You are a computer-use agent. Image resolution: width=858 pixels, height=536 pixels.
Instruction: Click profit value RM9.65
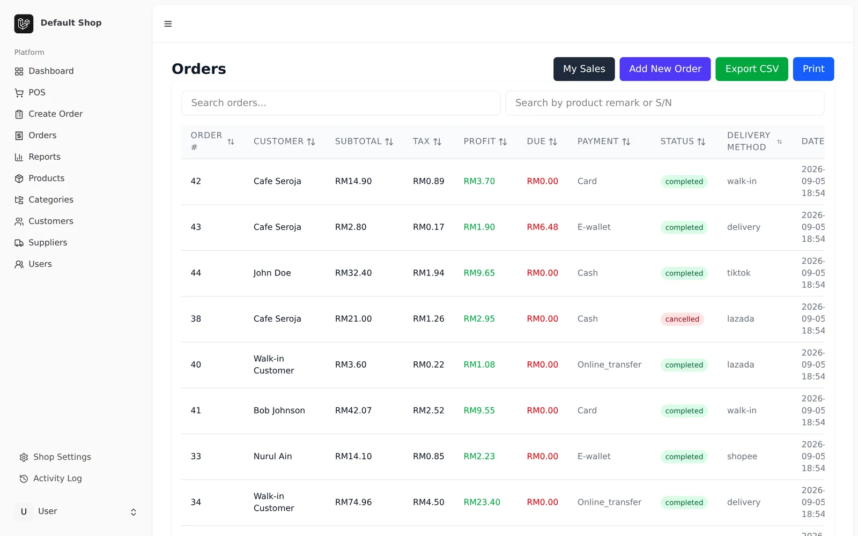tap(479, 273)
